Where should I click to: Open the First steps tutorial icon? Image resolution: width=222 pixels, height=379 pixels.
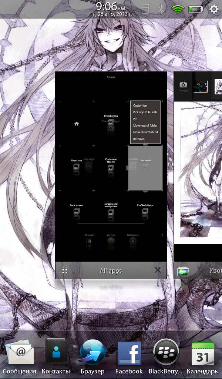tap(76, 165)
